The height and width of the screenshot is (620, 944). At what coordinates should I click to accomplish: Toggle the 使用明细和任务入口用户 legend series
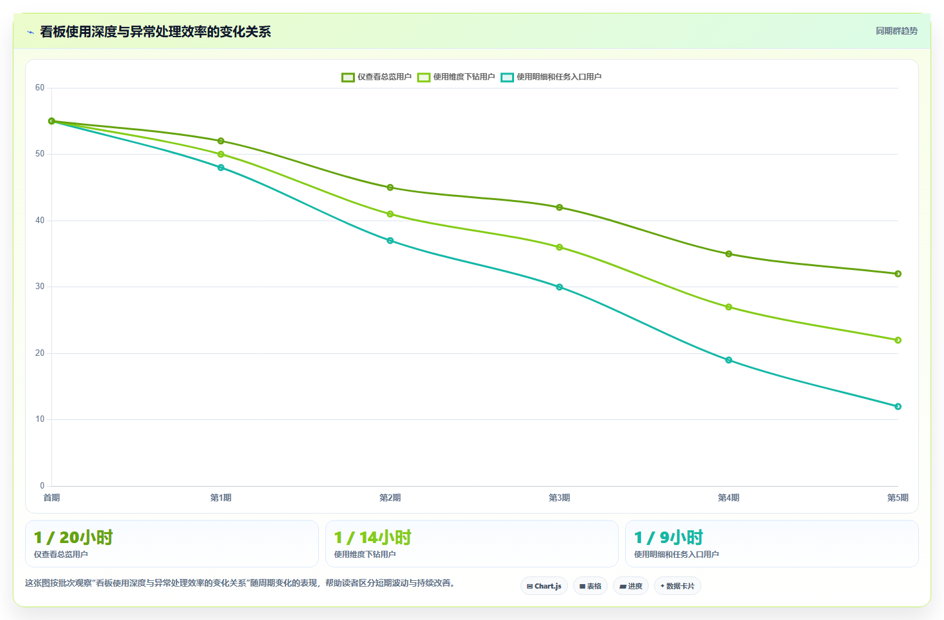(551, 77)
